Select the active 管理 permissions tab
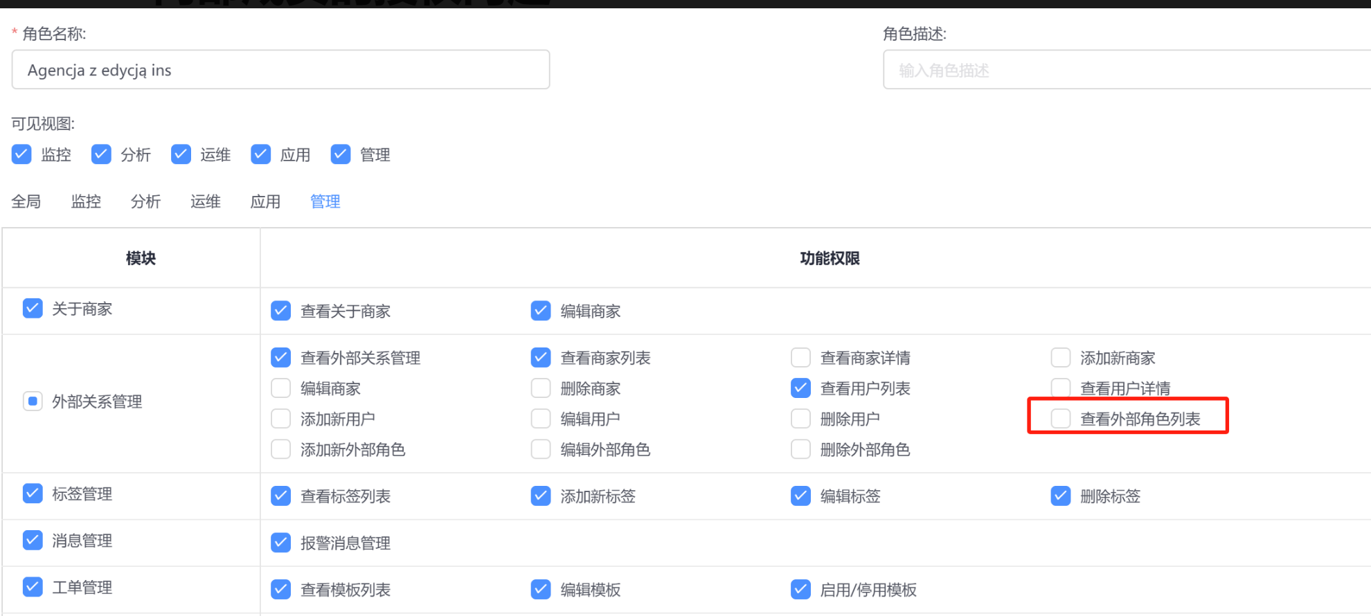Screen dimensions: 1371x616 click(x=325, y=201)
